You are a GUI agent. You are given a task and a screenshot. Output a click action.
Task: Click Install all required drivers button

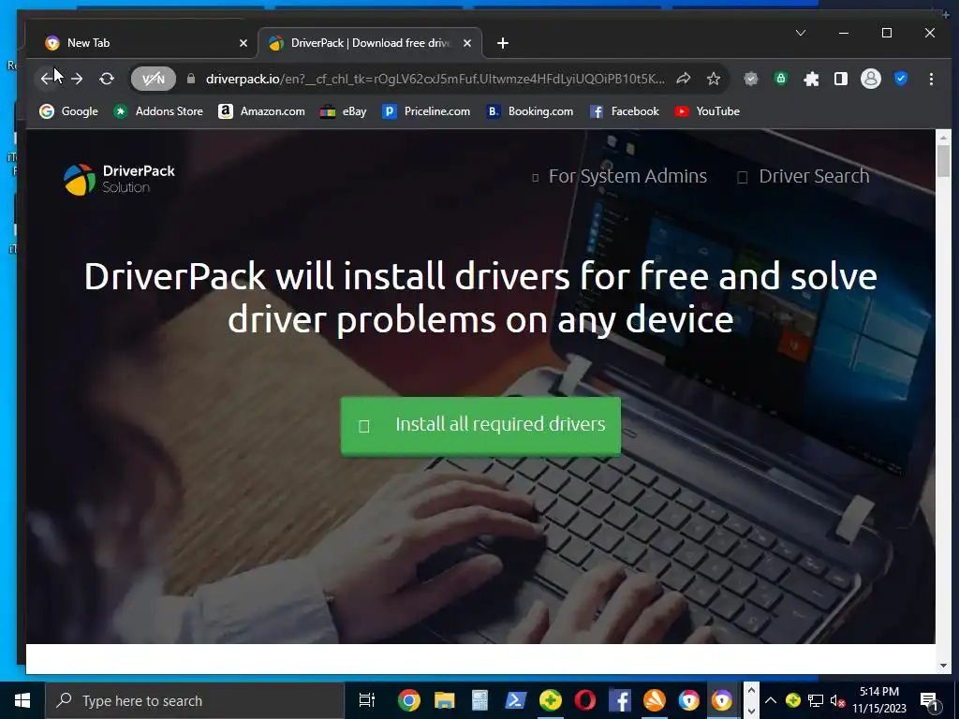coord(480,426)
